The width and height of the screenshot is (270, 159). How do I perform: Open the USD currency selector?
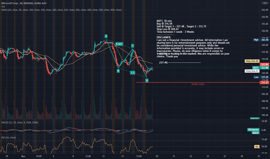point(265,3)
